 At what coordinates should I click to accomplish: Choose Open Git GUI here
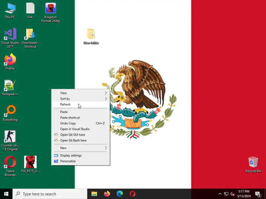click(81, 135)
